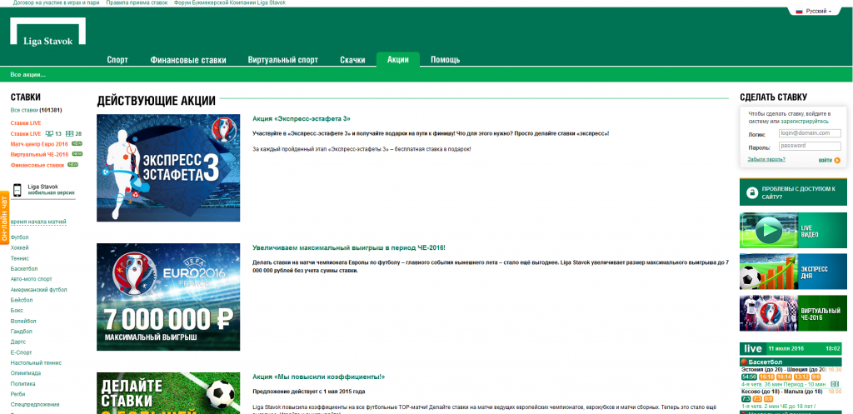
Task: Click the basketball icon in live panel
Action: click(744, 362)
